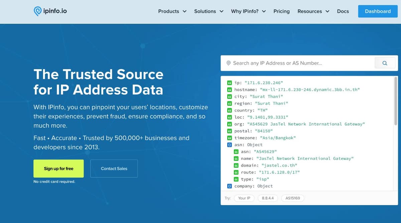Click the magnifier search button
This screenshot has width=401, height=223.
[x=385, y=63]
